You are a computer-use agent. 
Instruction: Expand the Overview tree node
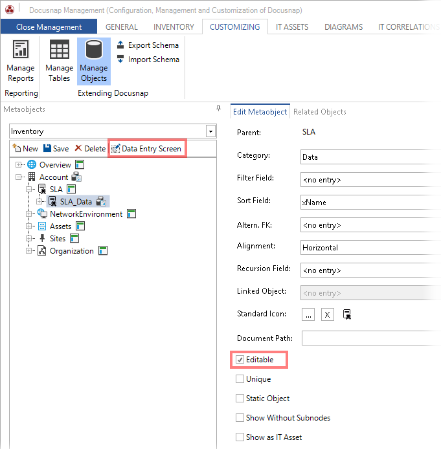coord(18,164)
